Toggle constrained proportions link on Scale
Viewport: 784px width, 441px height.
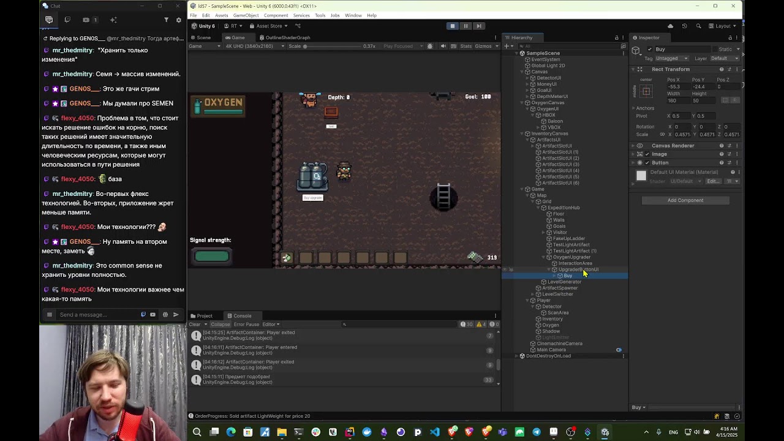661,135
